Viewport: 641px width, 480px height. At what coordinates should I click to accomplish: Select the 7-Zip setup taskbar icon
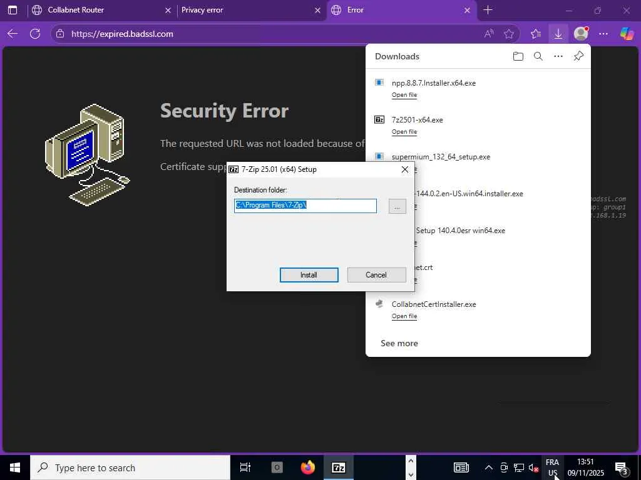(x=339, y=467)
